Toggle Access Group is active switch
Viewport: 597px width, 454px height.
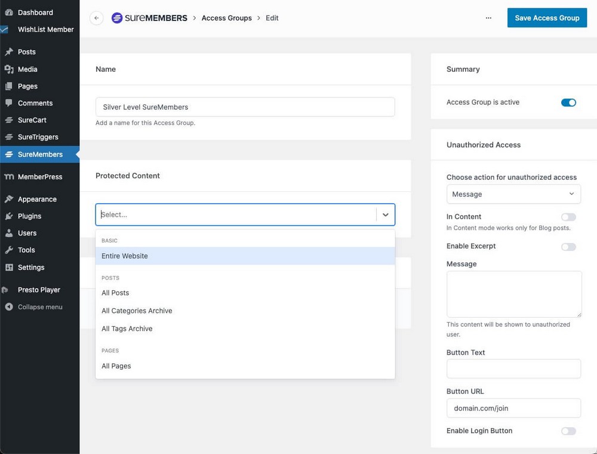pos(568,103)
